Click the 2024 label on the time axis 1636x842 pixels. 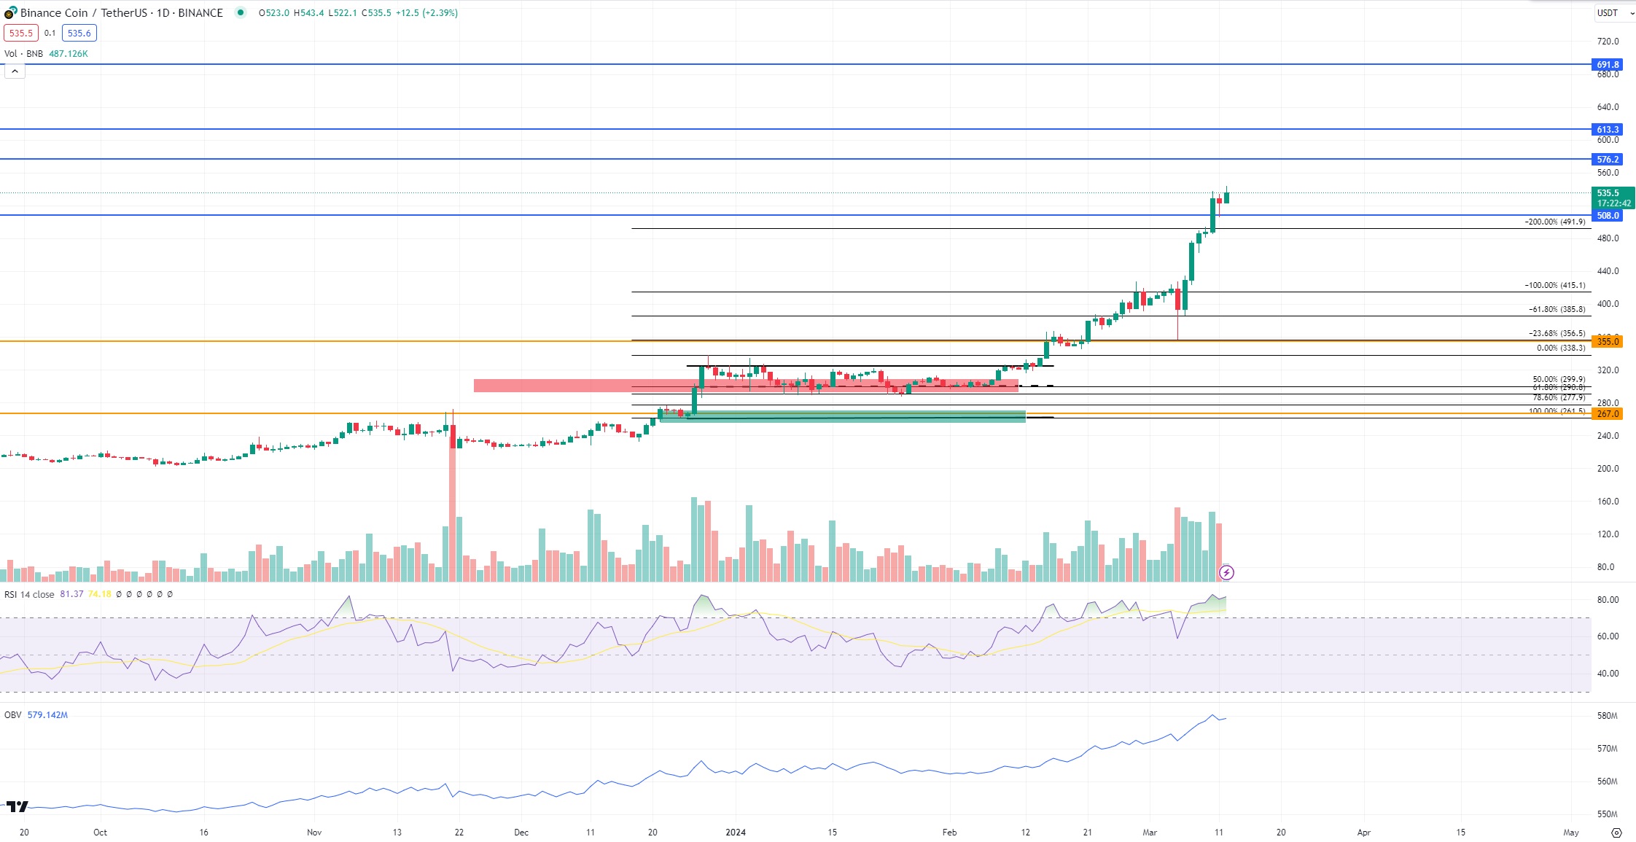pyautogui.click(x=736, y=832)
